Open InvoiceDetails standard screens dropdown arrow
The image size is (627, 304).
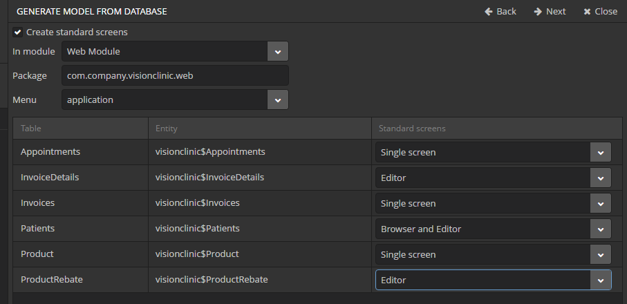tap(600, 178)
